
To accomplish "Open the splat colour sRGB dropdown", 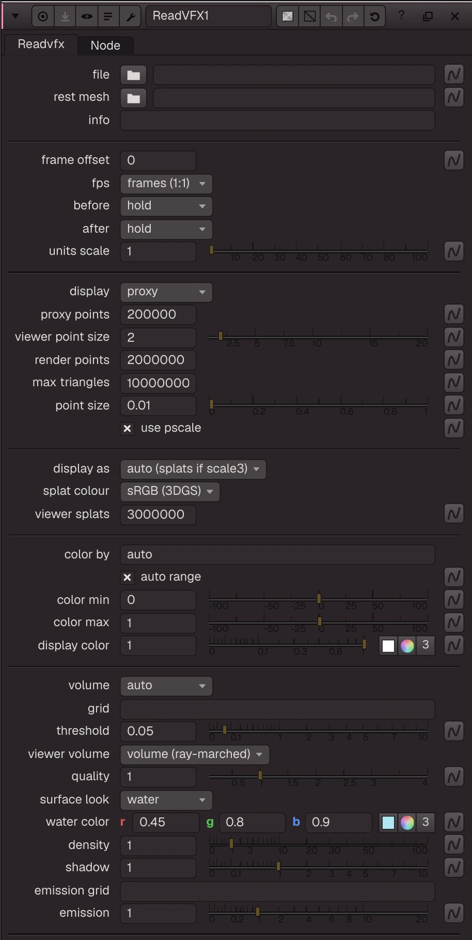I will [x=170, y=491].
